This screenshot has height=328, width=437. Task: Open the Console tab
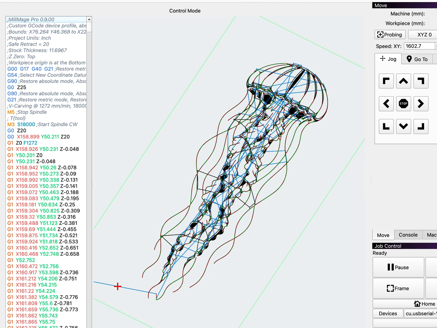click(x=408, y=235)
